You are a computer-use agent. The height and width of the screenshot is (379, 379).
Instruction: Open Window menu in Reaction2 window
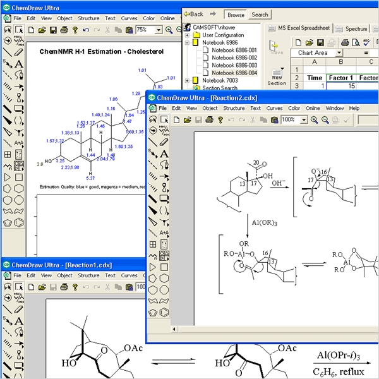pos(335,108)
